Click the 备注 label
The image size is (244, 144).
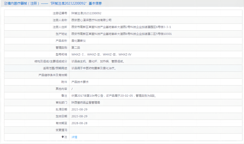pos(64,96)
